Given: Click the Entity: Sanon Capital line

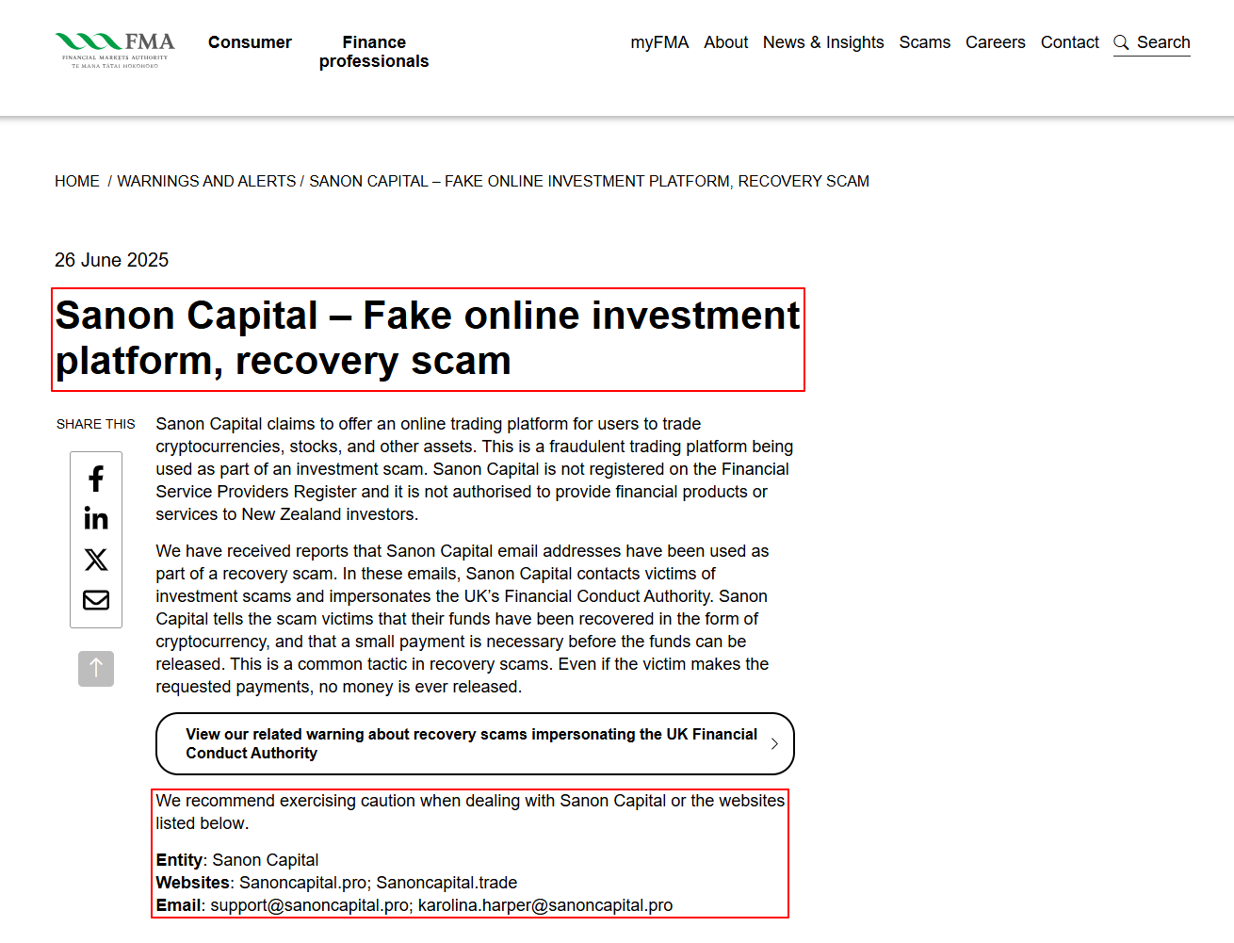Looking at the screenshot, I should [x=237, y=860].
